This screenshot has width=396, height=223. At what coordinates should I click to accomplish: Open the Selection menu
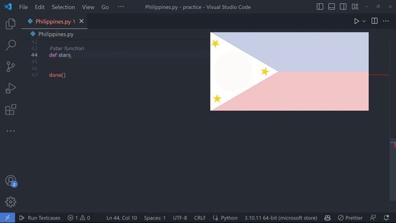[x=63, y=7]
